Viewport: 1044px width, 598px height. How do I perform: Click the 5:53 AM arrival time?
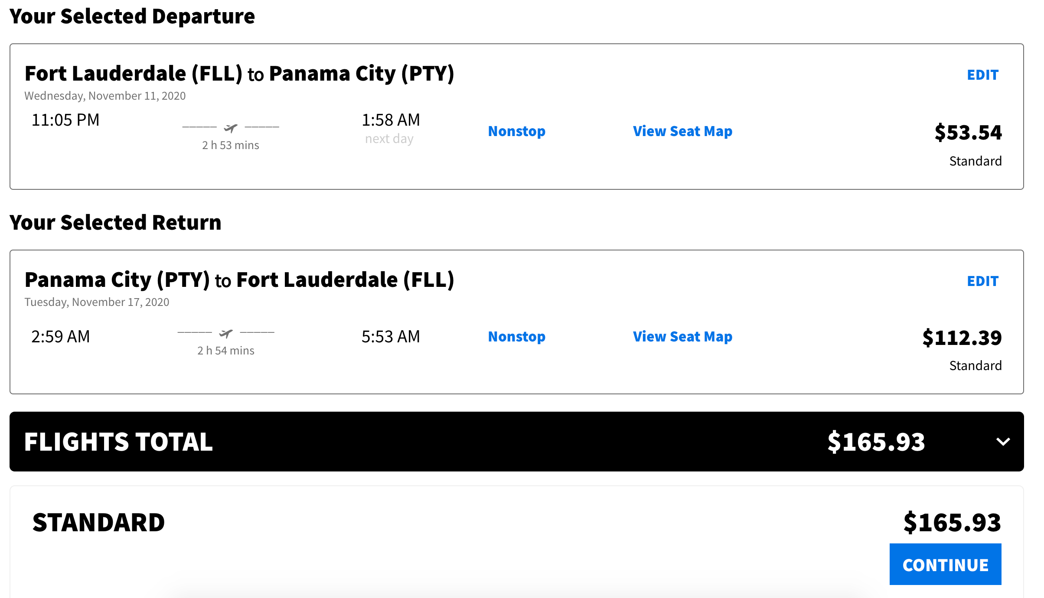pyautogui.click(x=391, y=337)
